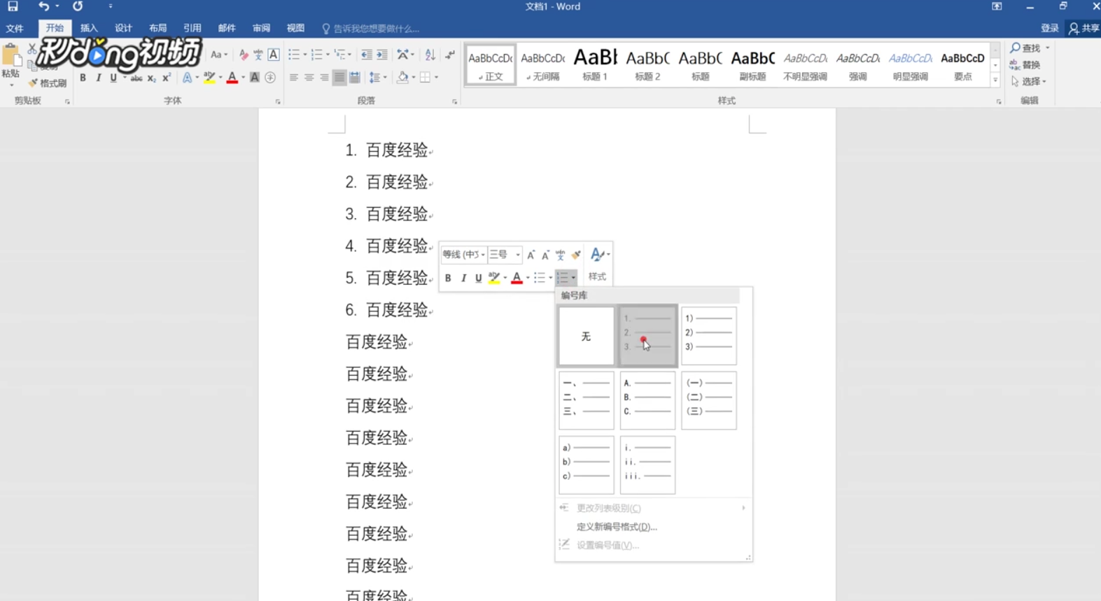This screenshot has width=1101, height=601.
Task: Click the ribbon display options icon in title bar
Action: [x=997, y=6]
